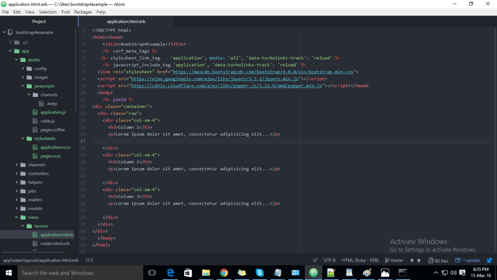Click the images folder icon
The height and width of the screenshot is (280, 497).
click(29, 77)
